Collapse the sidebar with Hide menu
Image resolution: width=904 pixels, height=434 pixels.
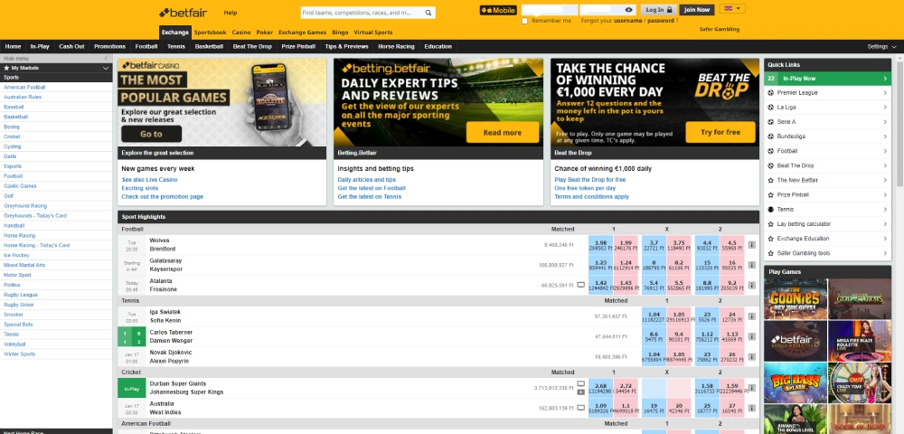(56, 58)
